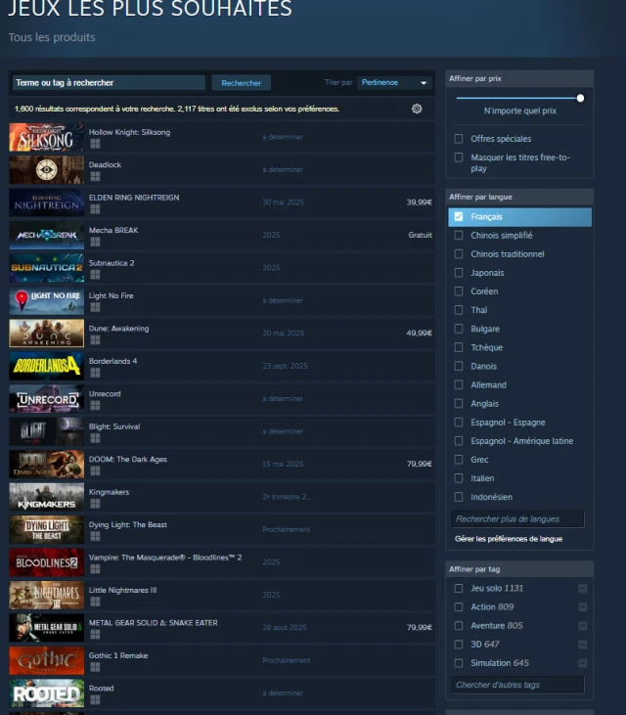626x715 pixels.
Task: Open search settings gear icon
Action: [417, 109]
